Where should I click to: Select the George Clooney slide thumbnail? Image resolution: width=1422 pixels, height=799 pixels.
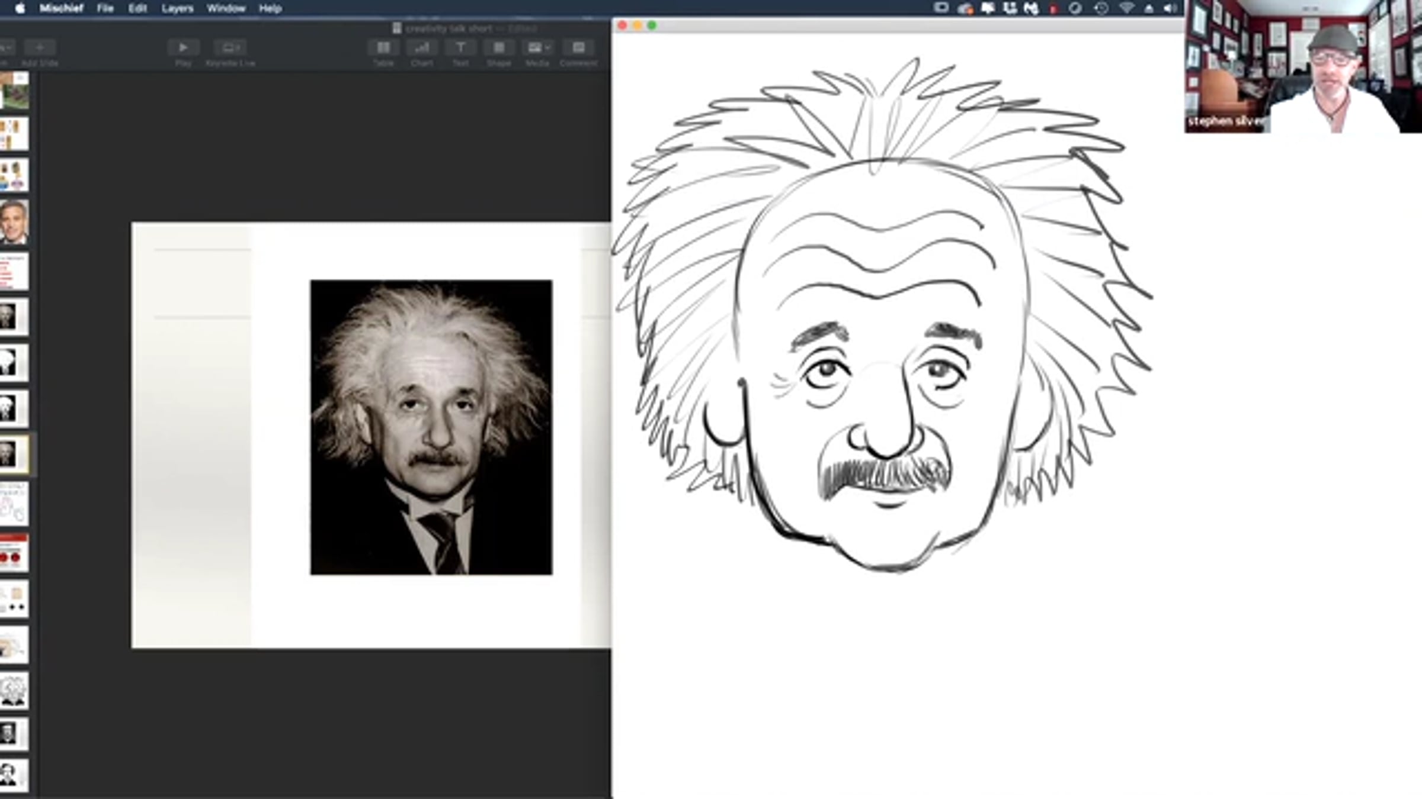14,222
